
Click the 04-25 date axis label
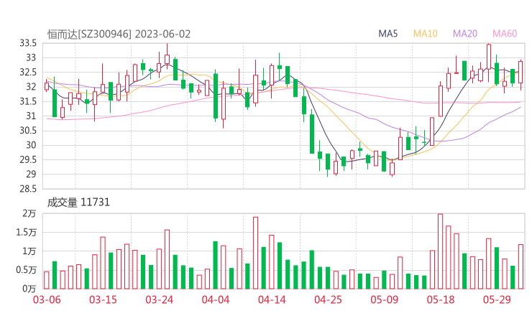[x=328, y=299]
